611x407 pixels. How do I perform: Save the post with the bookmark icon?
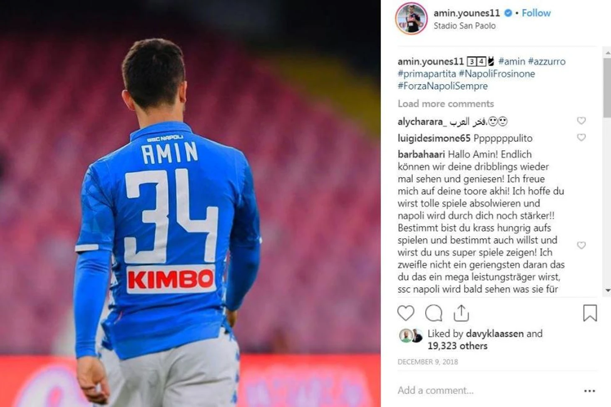[590, 313]
